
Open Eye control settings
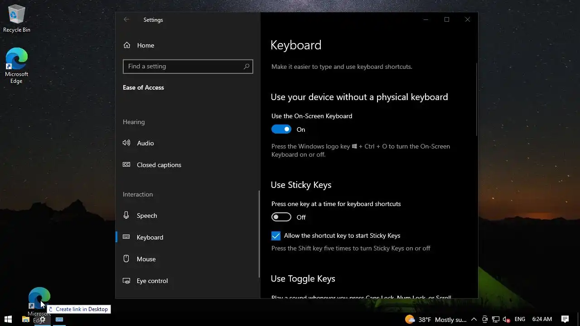[x=152, y=281]
